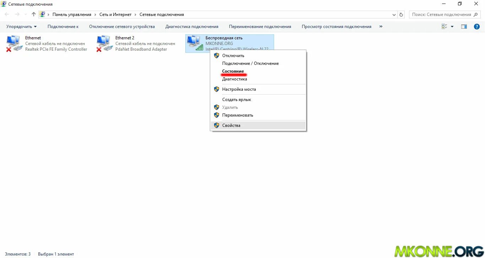
Task: Open Свойства from the context menu
Action: click(258, 125)
